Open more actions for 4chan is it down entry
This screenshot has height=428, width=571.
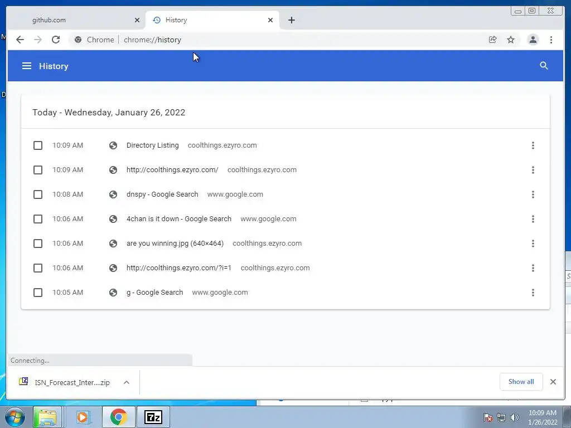pos(533,219)
